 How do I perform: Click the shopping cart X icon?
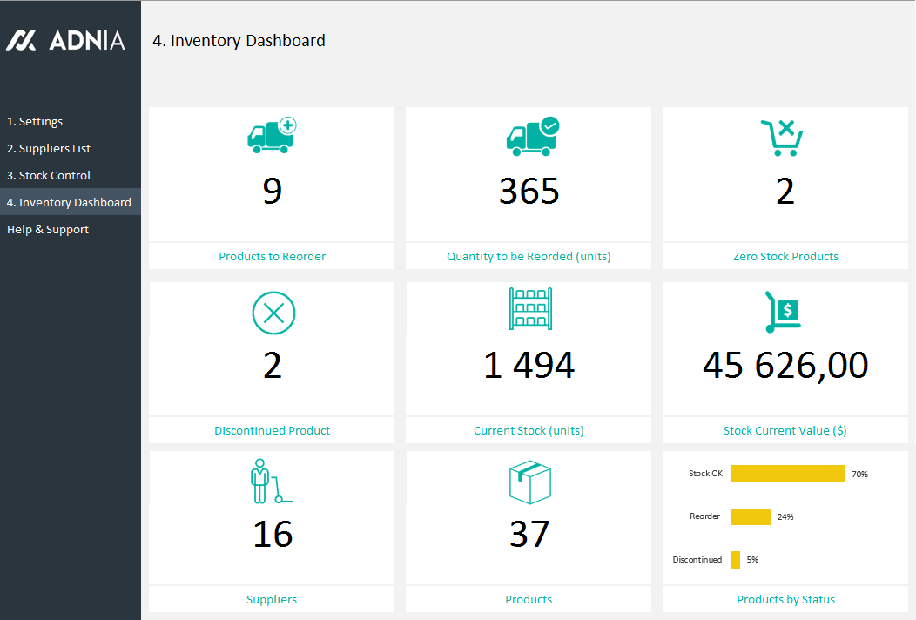[782, 138]
